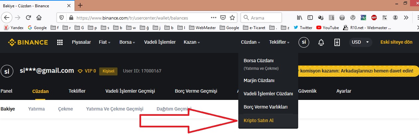Screen dimensions: 419x134
Task: Show more toolbar items chevron
Action: (x=406, y=18)
